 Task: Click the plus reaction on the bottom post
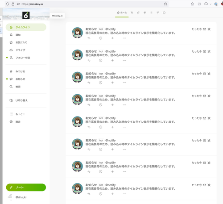coord(112,194)
